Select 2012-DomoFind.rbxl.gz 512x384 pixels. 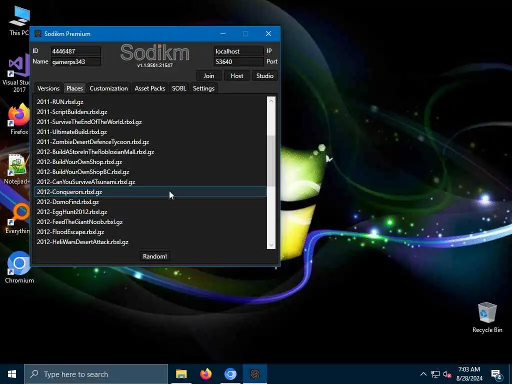point(150,202)
